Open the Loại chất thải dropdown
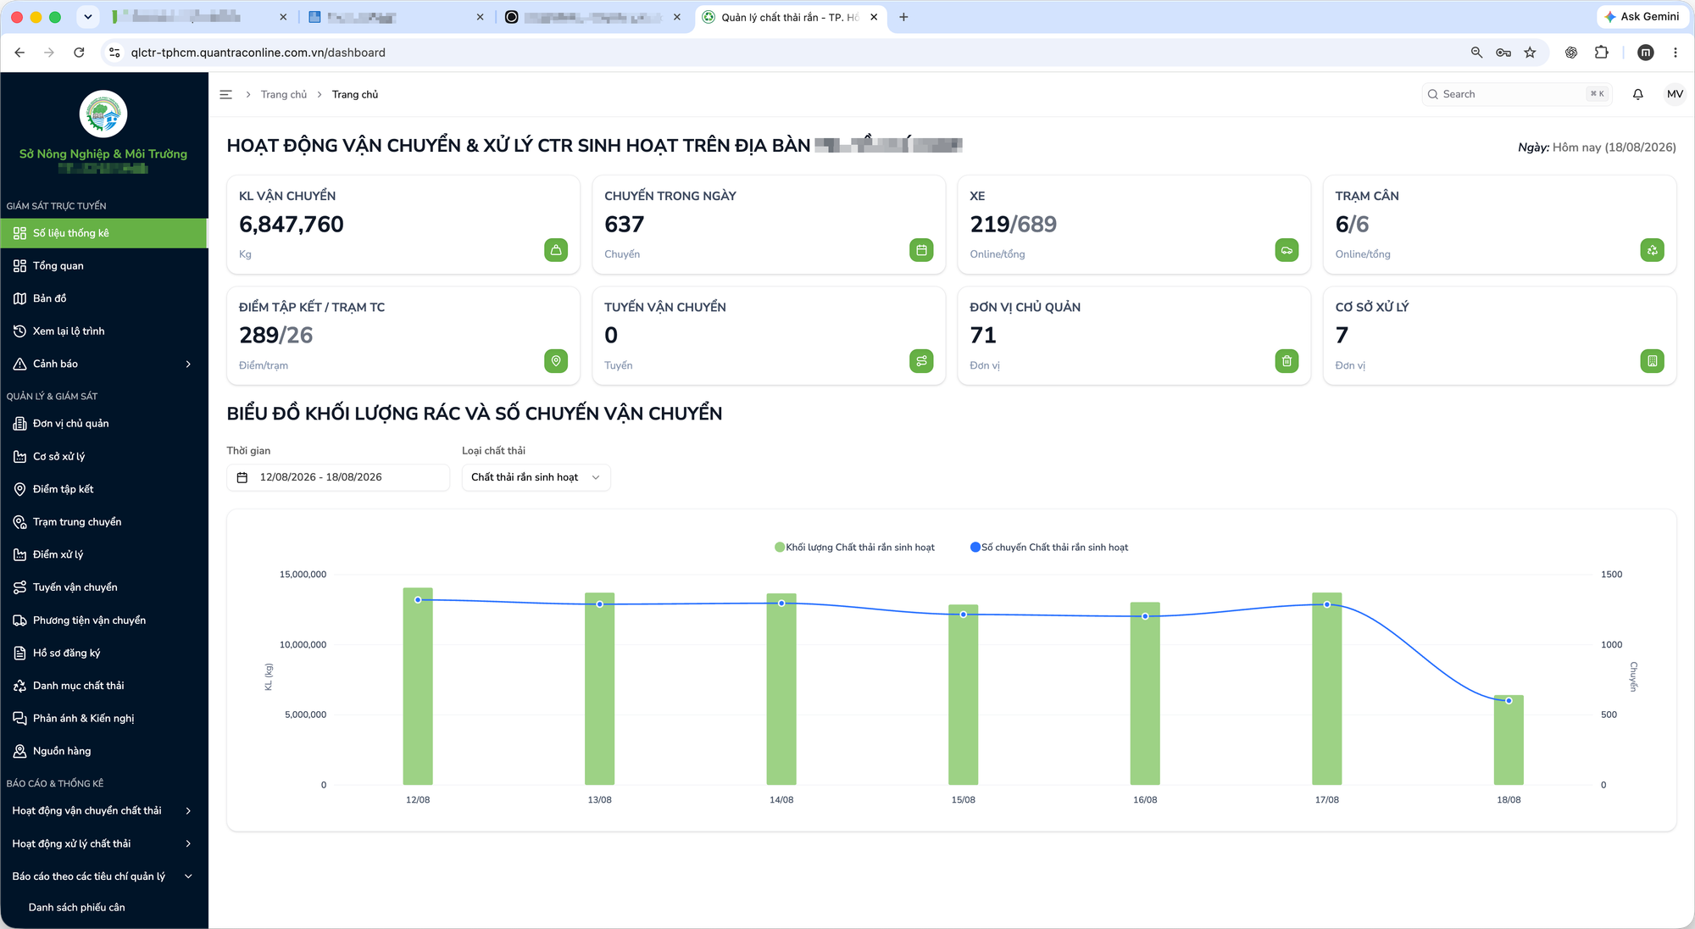 point(536,477)
